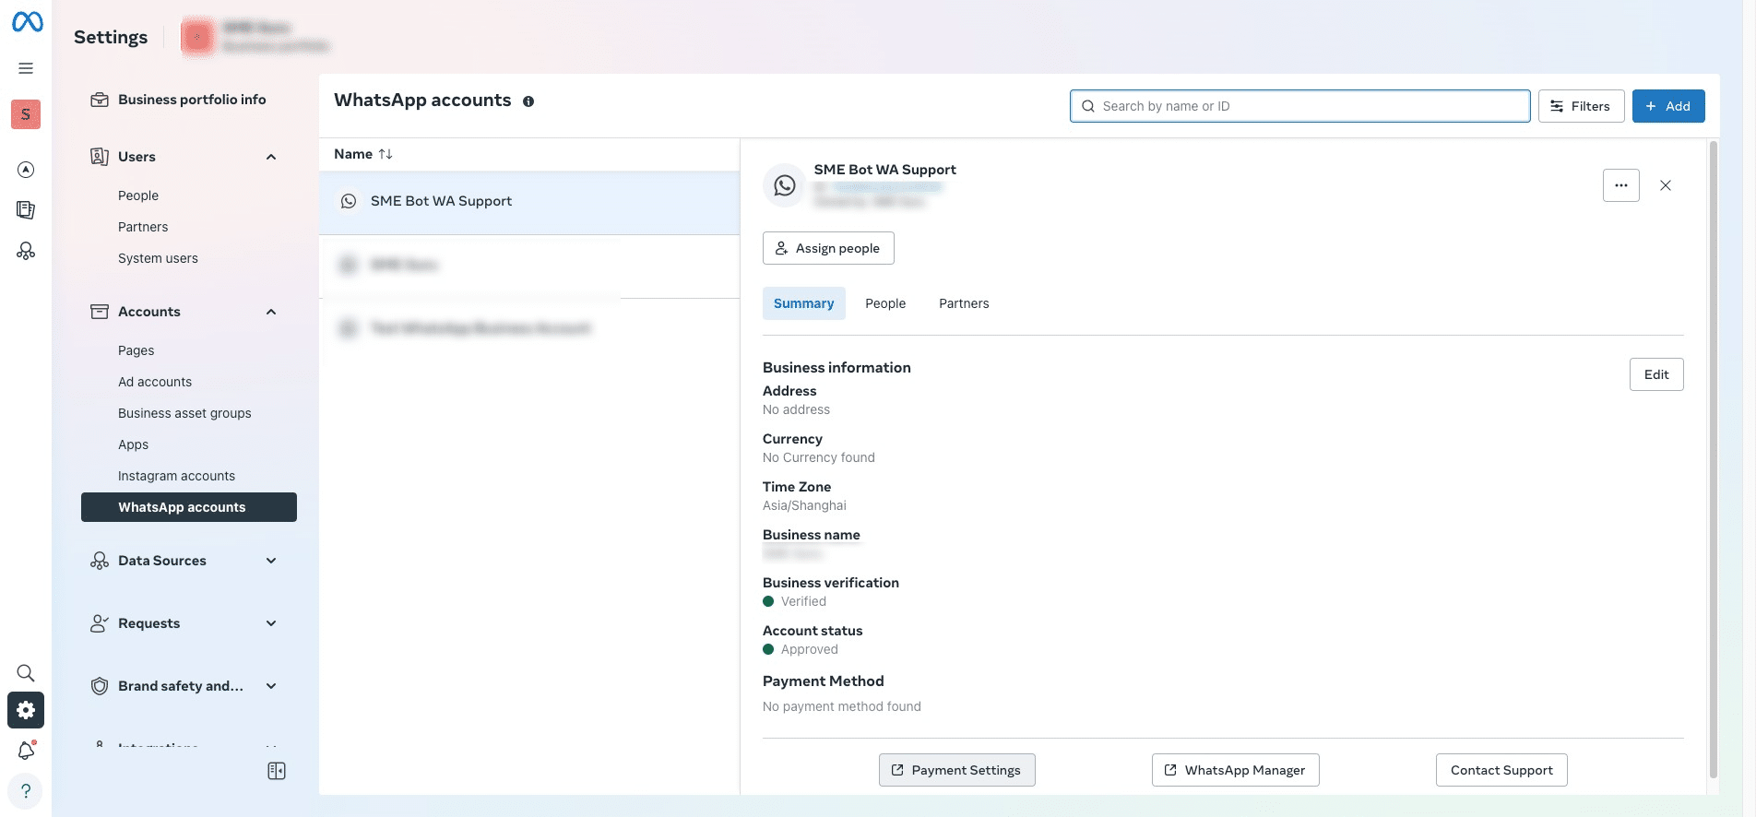Screen dimensions: 1756x817
Task: Open WhatsApp Manager link button
Action: (x=1236, y=770)
